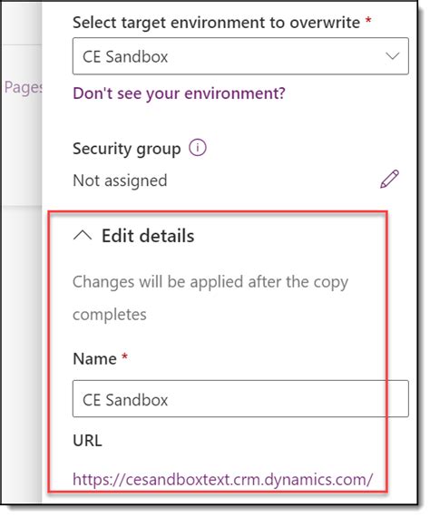Screen dimensions: 430x517
Task: Click the dimmed background left of panel
Action: (22, 297)
